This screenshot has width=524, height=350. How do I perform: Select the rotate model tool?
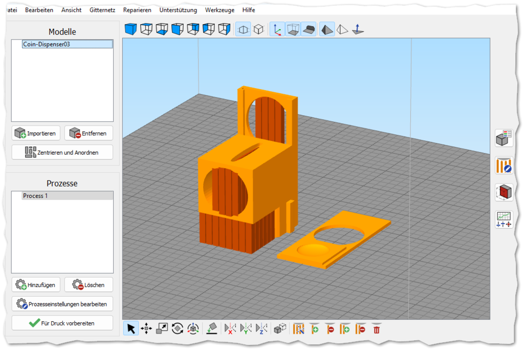pos(178,328)
